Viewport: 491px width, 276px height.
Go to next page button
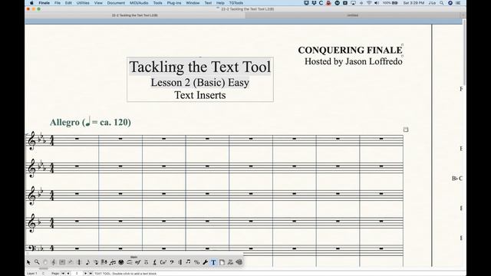(x=85, y=273)
